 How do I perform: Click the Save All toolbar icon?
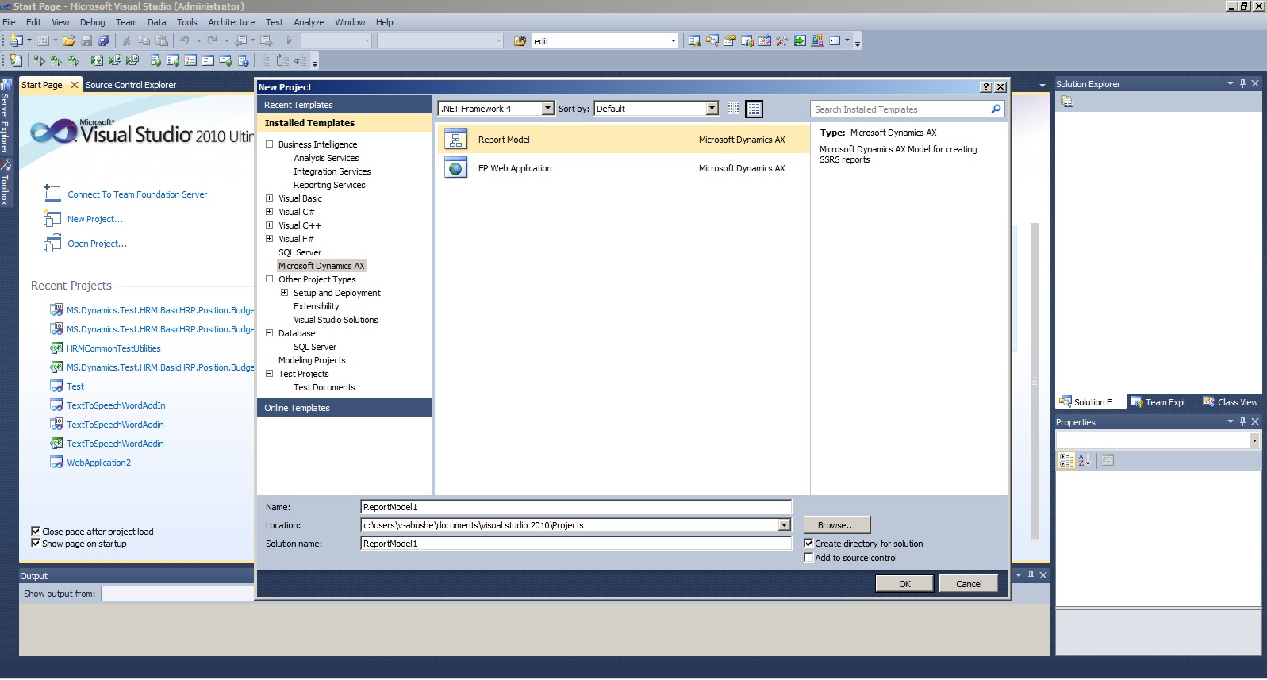tap(104, 40)
